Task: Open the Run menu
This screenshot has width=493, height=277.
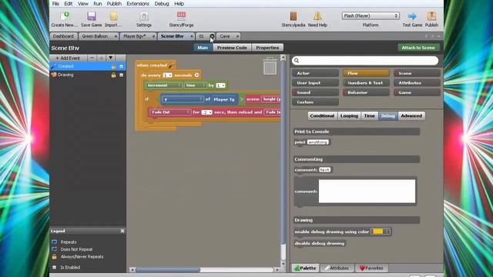Action: pyautogui.click(x=98, y=4)
